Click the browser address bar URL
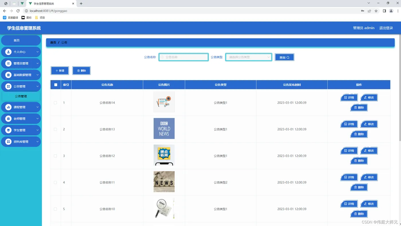The height and width of the screenshot is (226, 401). click(48, 11)
